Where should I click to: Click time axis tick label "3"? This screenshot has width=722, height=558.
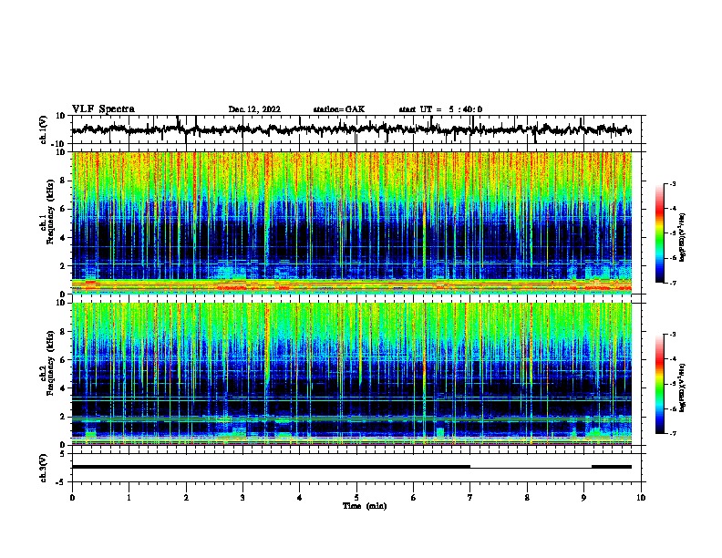coord(242,498)
